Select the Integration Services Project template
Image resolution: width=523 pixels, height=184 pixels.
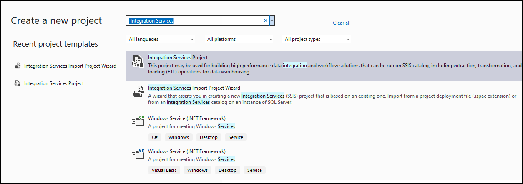tap(324, 66)
